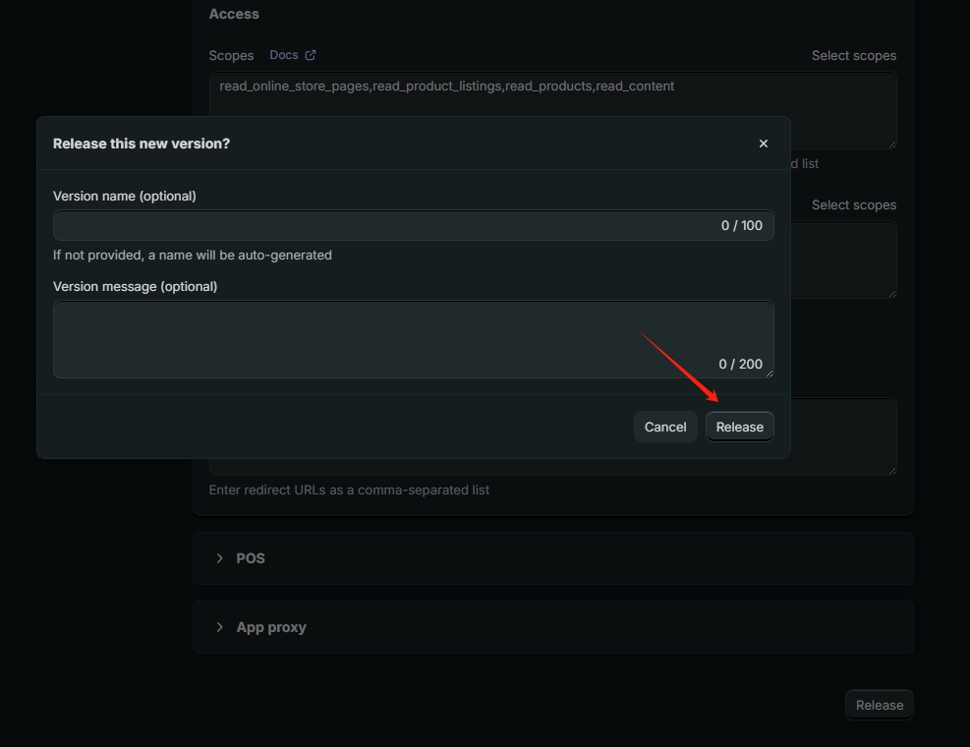Close the release version dialog

(763, 144)
